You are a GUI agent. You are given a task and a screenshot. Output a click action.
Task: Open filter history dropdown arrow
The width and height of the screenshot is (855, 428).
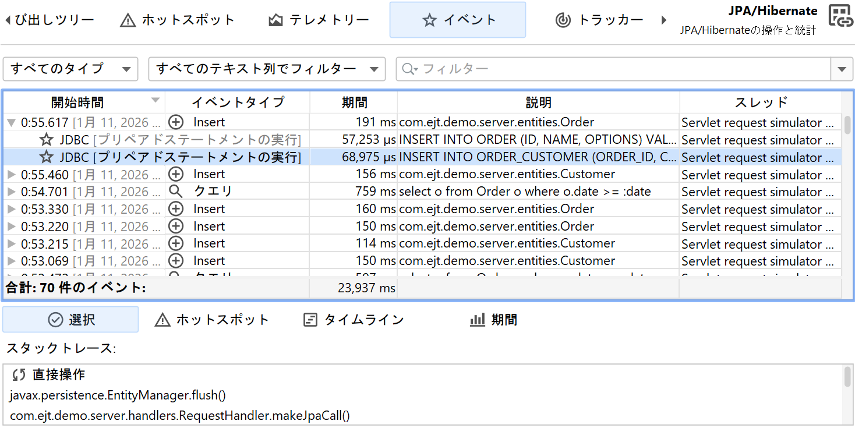click(841, 69)
